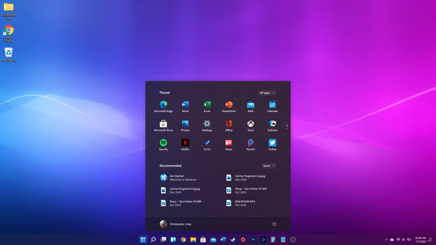Open the pinned Photos app
Viewport: 436px width, 245px height.
[185, 126]
